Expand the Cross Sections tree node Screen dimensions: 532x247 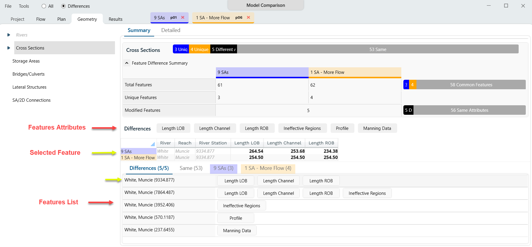[9, 48]
